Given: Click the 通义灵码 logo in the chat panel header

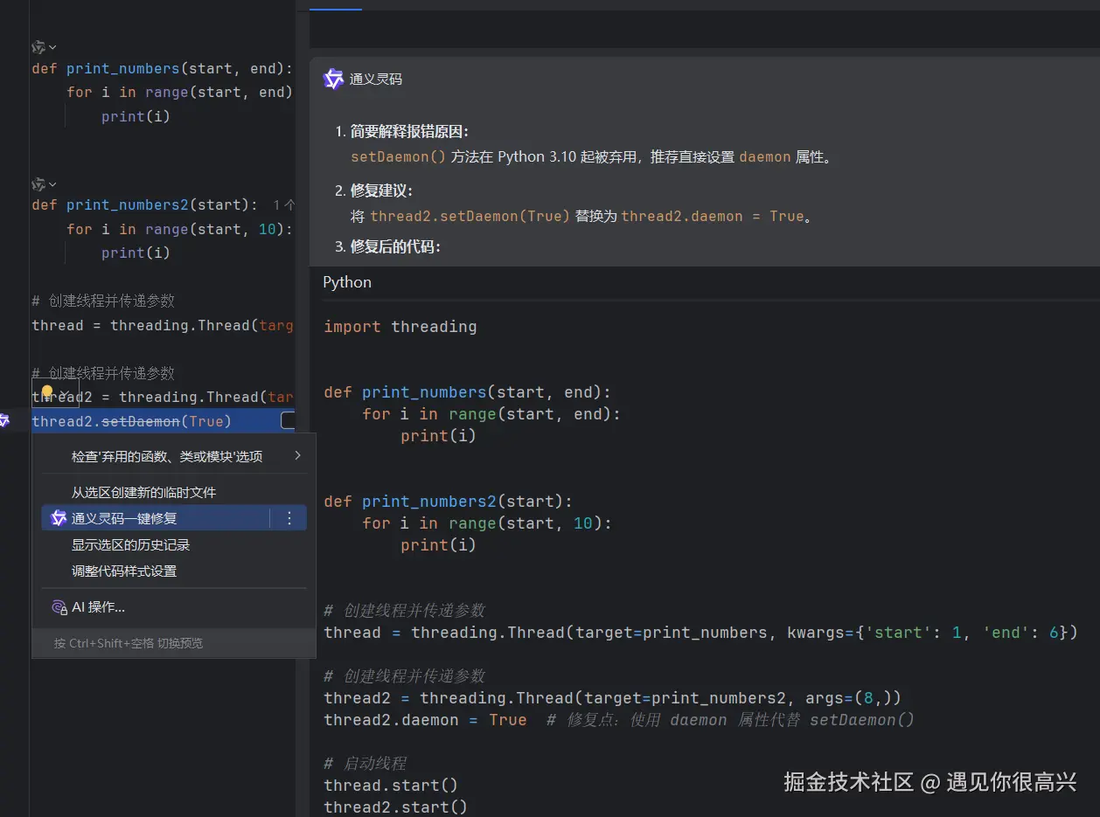Looking at the screenshot, I should [333, 79].
